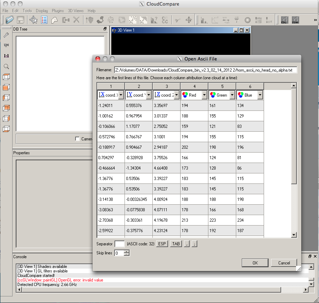Open the Red column attribution dropdown
This screenshot has height=303, width=319.
pyautogui.click(x=204, y=95)
